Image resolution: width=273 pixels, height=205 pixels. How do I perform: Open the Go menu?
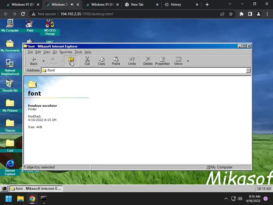pyautogui.click(x=55, y=52)
